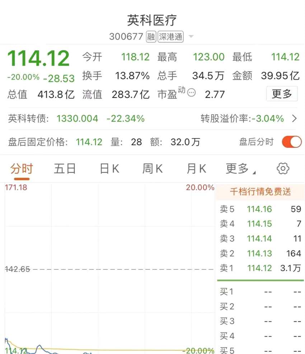Click the 深港通 badge beside stock code
Image resolution: width=305 pixels, height=354 pixels.
pos(170,37)
